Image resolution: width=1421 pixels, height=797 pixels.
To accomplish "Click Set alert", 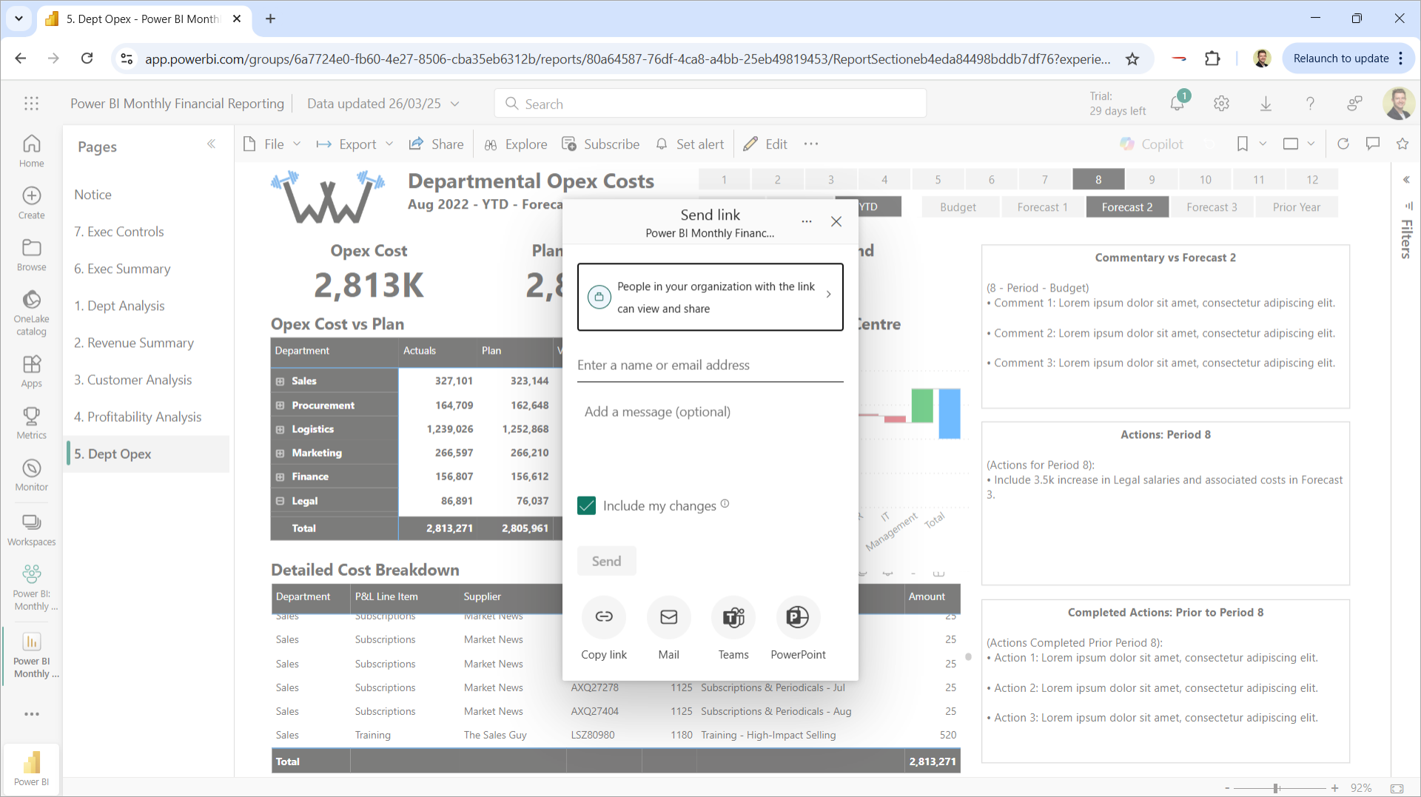I will click(x=690, y=144).
